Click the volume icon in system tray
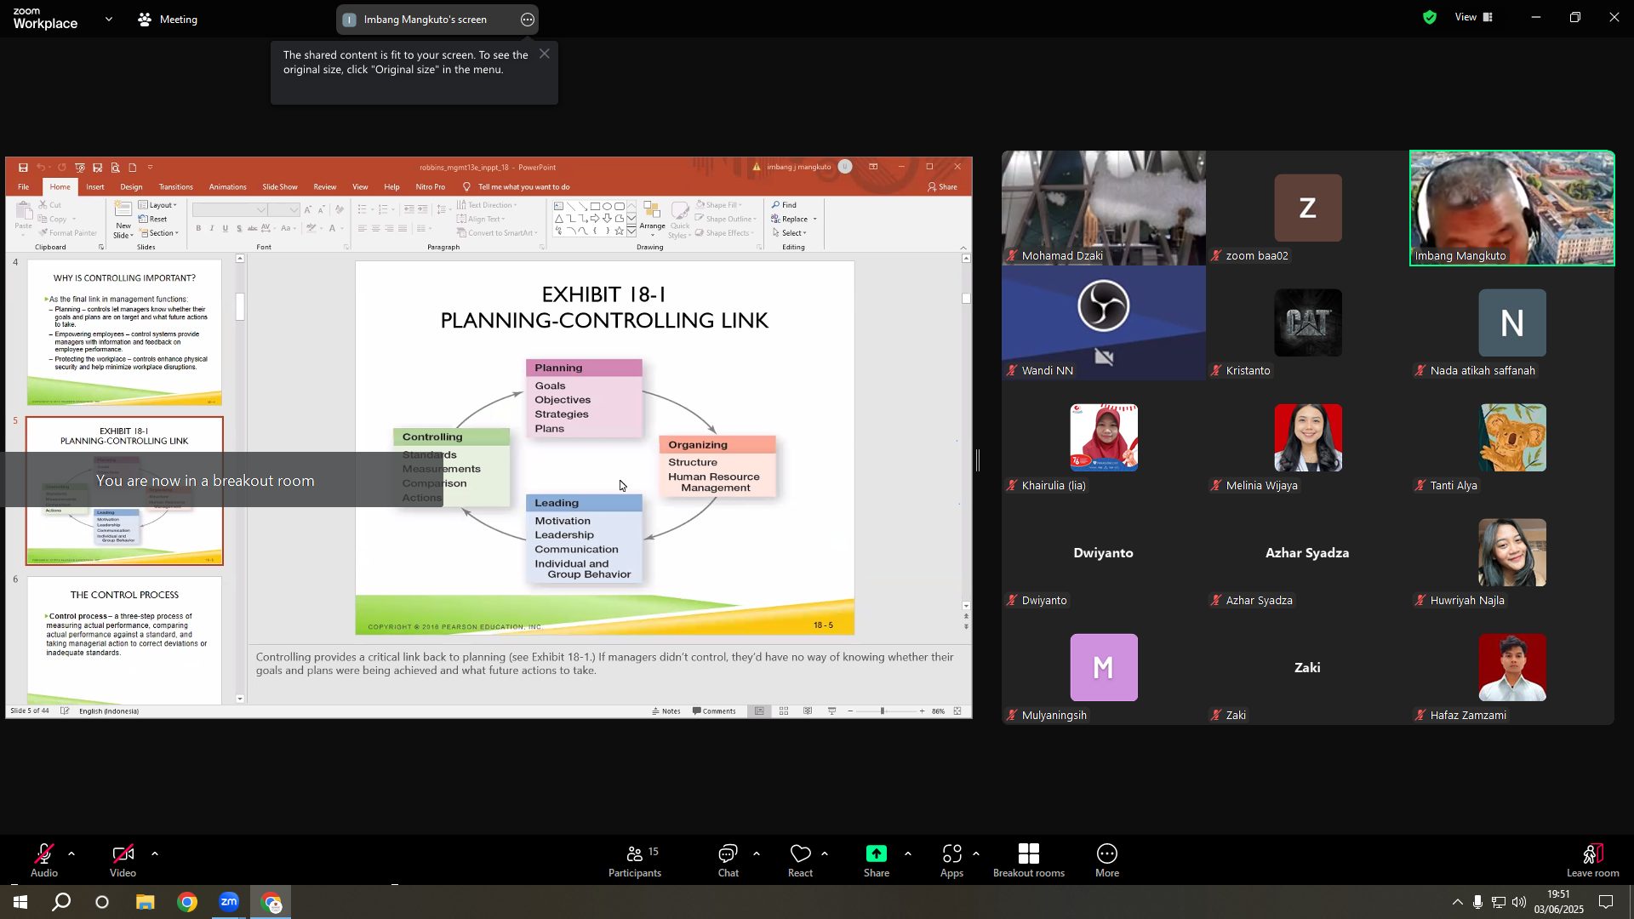 [x=1519, y=902]
